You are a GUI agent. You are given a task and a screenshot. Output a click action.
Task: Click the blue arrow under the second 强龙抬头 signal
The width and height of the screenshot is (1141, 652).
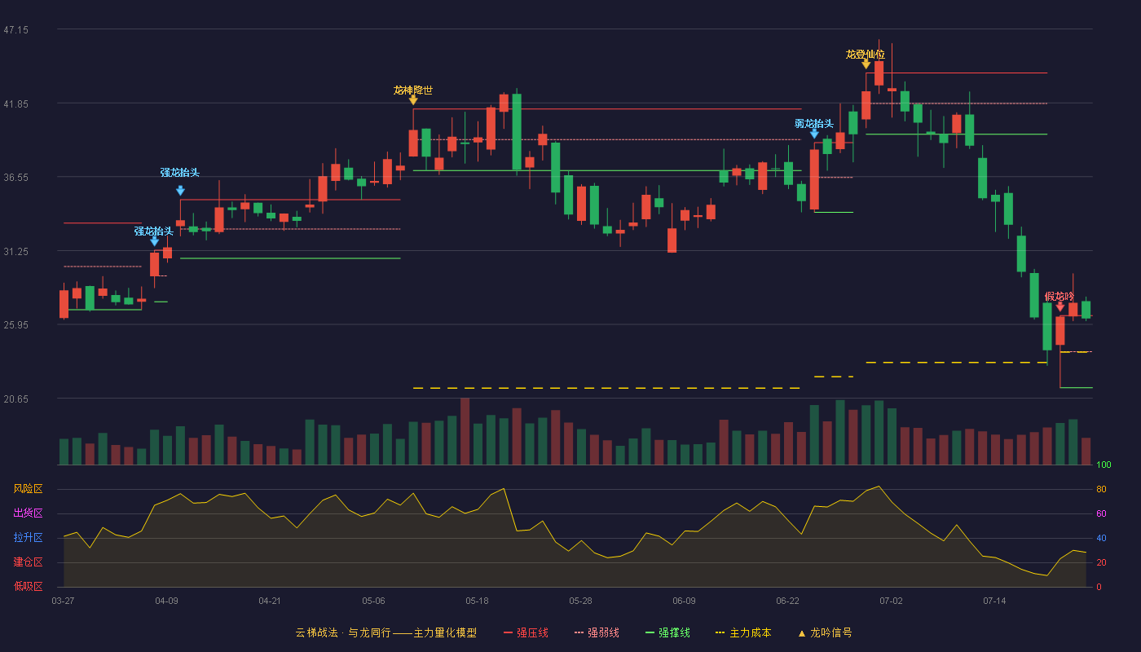coord(180,191)
